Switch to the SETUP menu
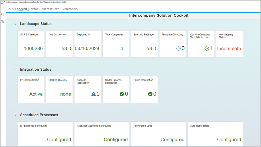The image size is (261, 147). pyautogui.click(x=34, y=9)
